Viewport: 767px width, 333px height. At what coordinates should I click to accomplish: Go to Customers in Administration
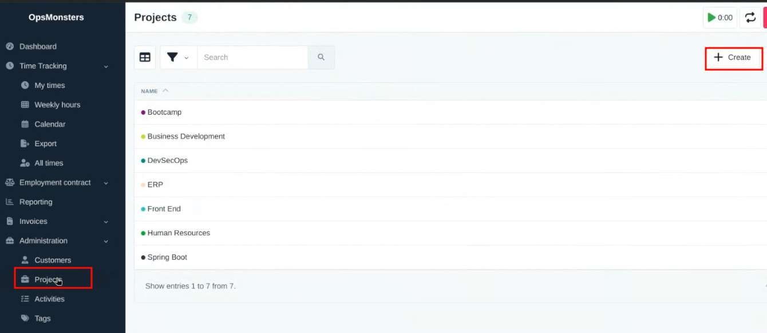(x=52, y=260)
